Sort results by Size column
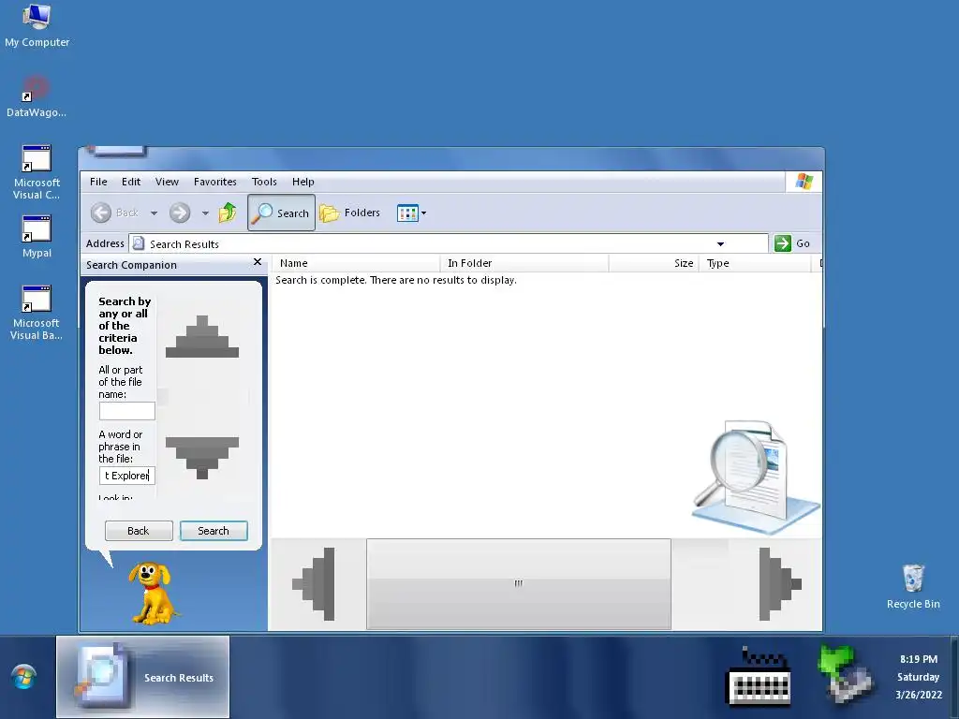The width and height of the screenshot is (959, 719). point(654,263)
